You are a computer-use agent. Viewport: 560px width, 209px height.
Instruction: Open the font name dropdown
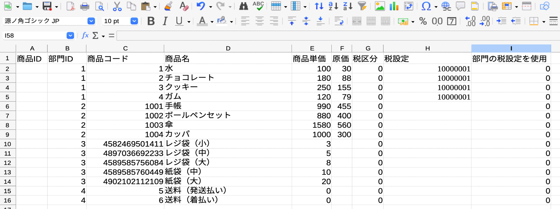(x=91, y=21)
